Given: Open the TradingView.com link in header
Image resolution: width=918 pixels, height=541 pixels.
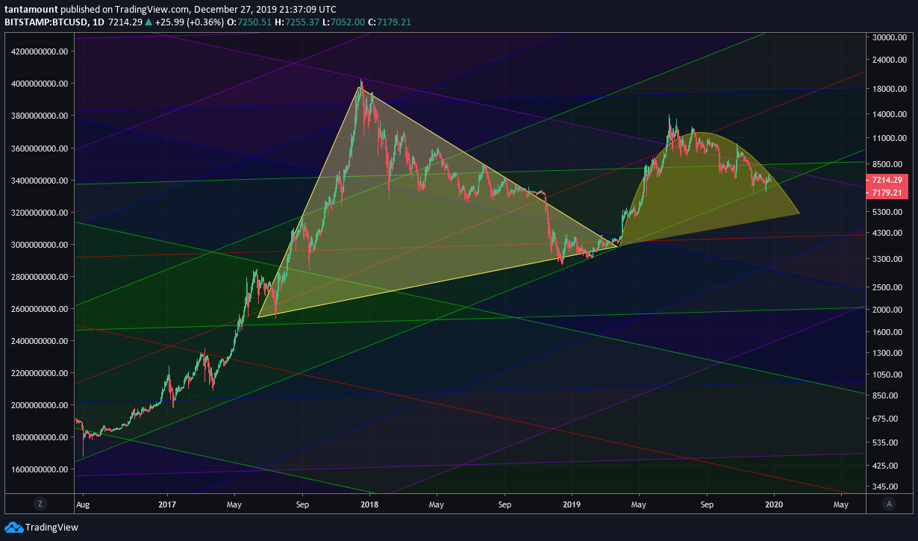Looking at the screenshot, I should [x=154, y=10].
